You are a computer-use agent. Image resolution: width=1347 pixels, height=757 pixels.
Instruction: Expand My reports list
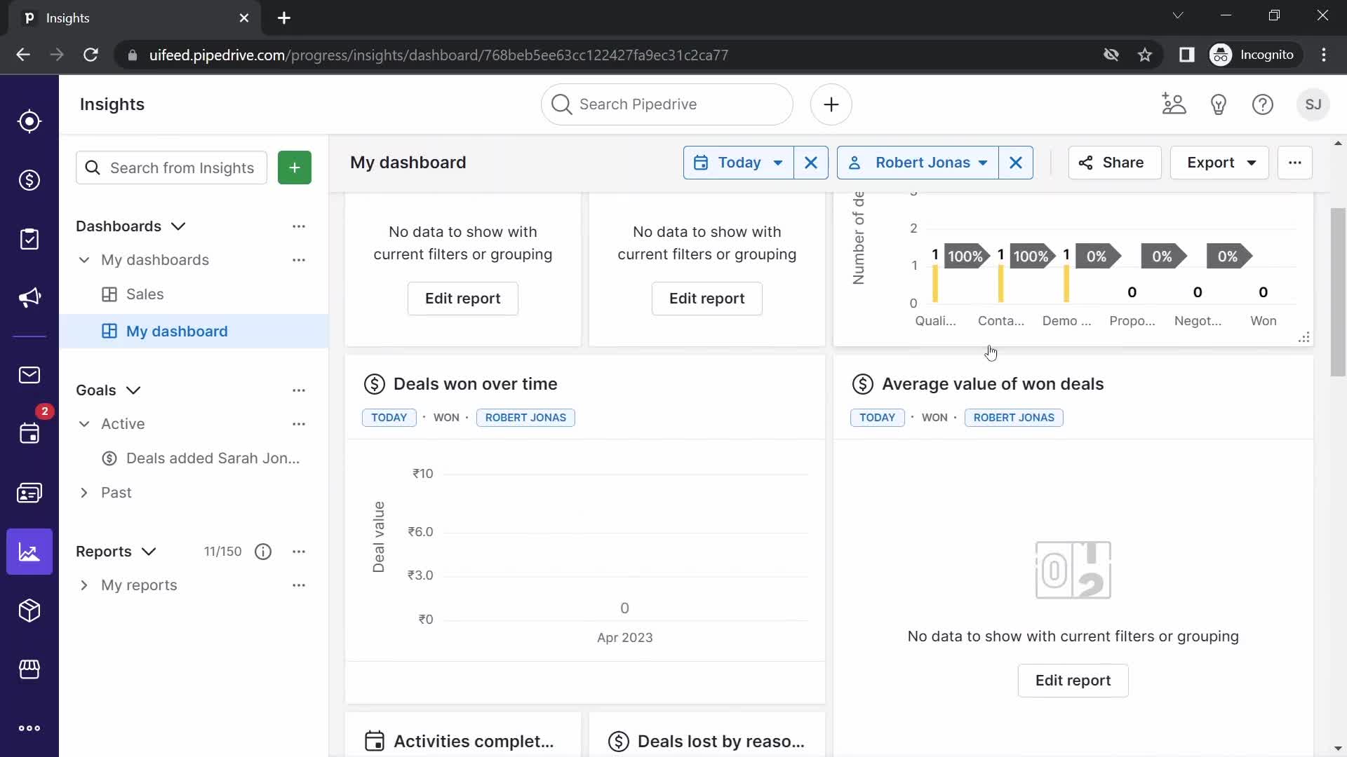tap(84, 585)
